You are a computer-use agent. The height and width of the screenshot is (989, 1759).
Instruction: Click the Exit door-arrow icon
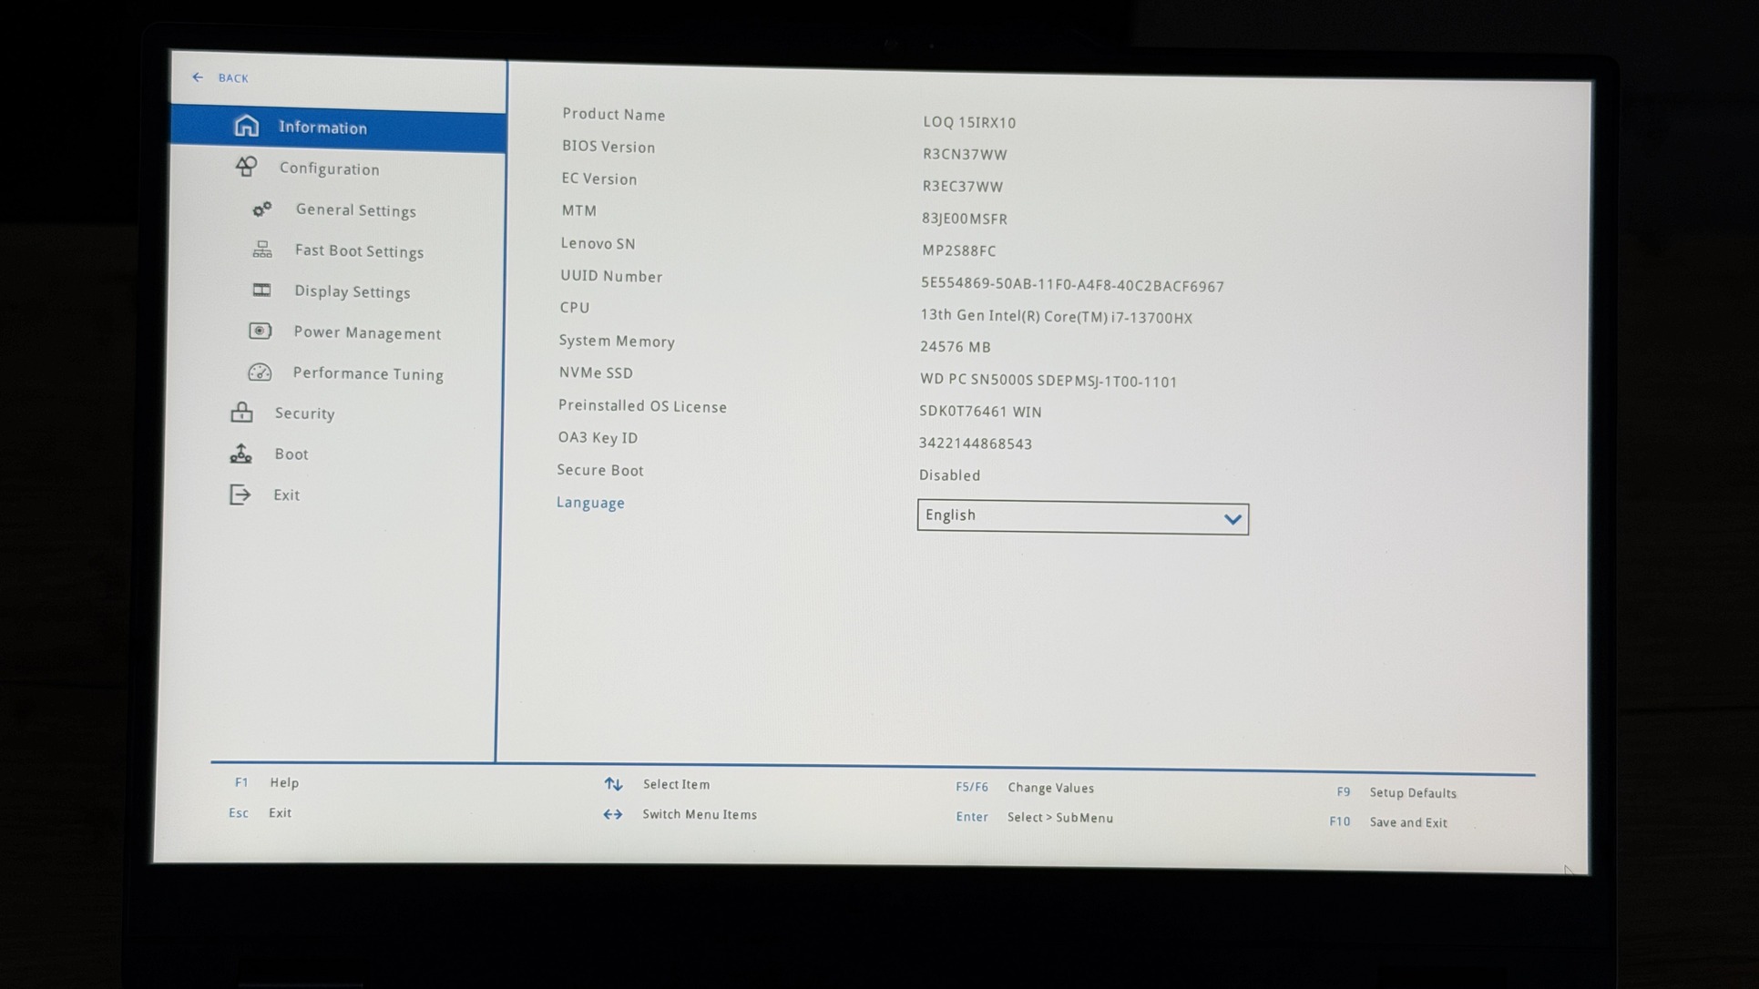[x=240, y=494]
